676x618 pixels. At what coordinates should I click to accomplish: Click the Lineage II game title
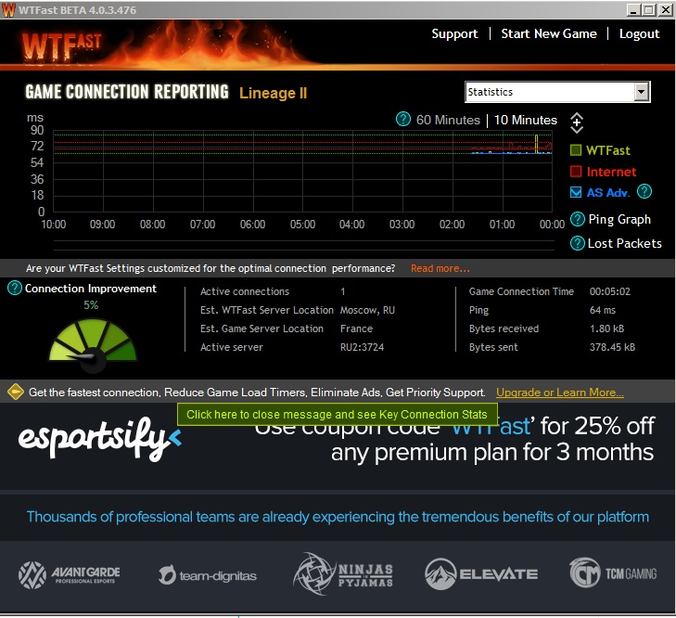[273, 93]
